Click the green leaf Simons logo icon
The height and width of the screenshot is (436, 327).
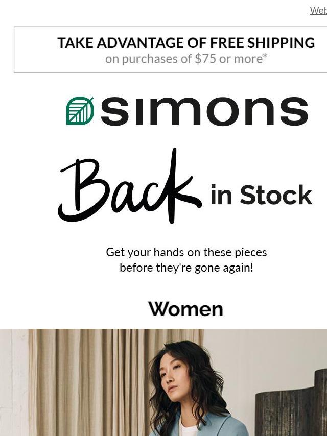[80, 111]
